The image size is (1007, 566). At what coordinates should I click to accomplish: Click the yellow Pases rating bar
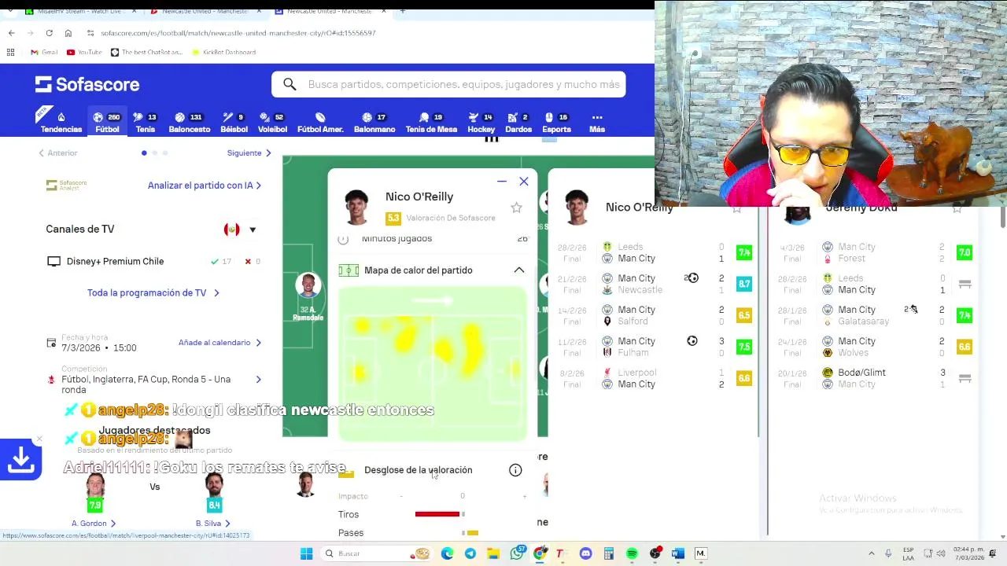coord(473,533)
